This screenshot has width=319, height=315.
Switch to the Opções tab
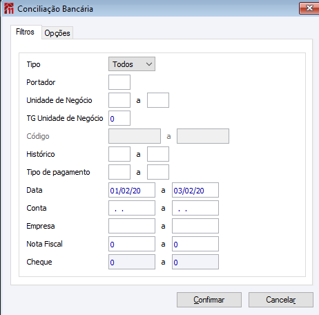click(x=57, y=33)
